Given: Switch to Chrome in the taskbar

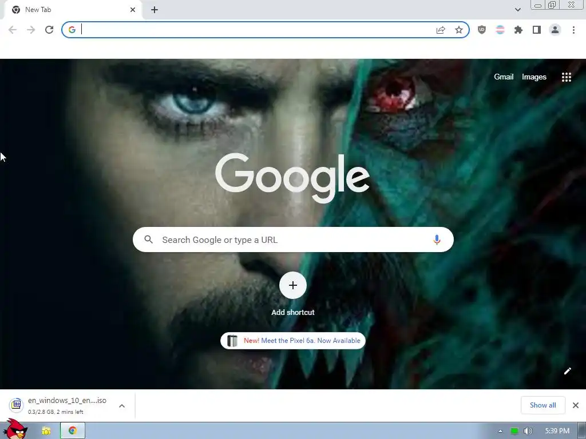Looking at the screenshot, I should (73, 431).
